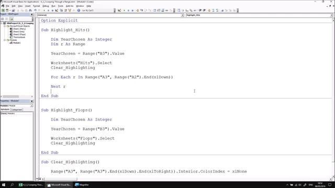This screenshot has width=335, height=188.
Task: Save the workbook with the Save icon
Action: tap(13, 10)
